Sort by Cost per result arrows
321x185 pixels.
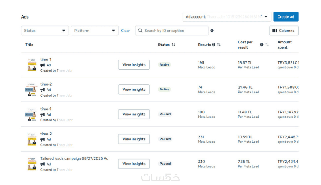[x=267, y=45]
